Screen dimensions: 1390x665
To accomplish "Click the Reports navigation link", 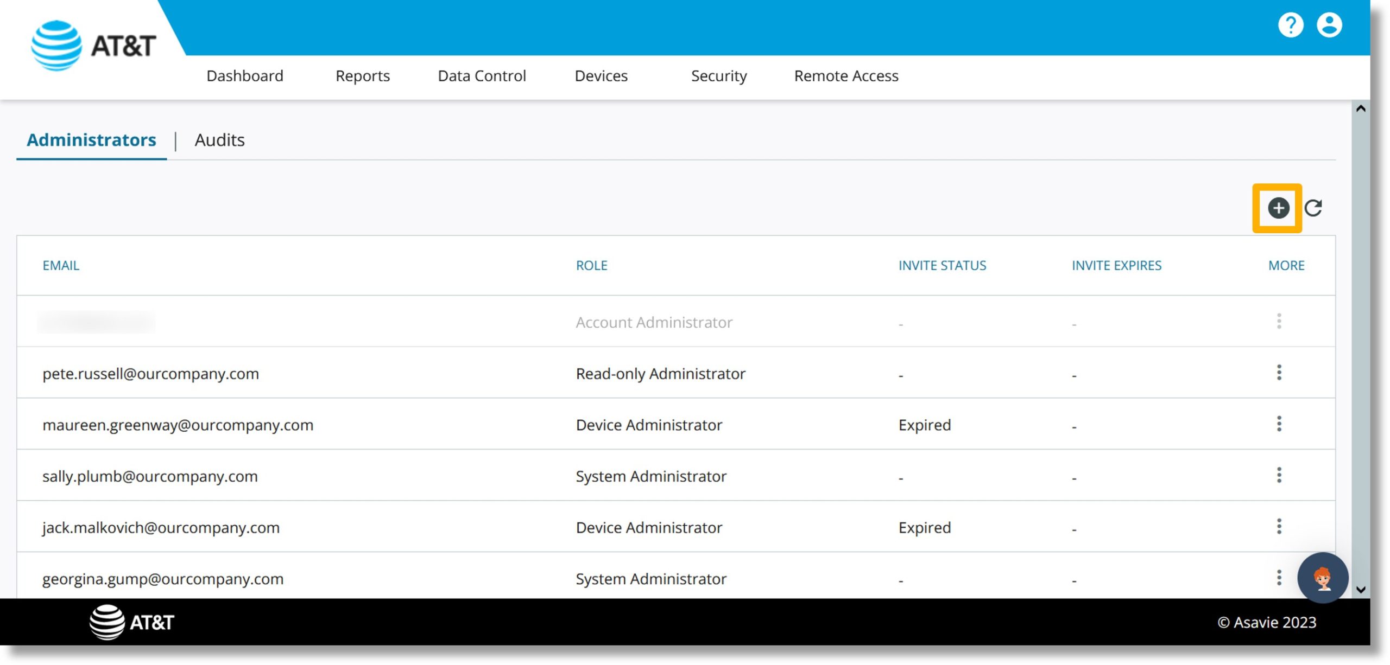I will 363,75.
